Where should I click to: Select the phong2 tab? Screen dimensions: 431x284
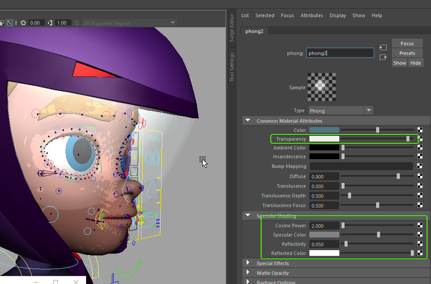pos(254,31)
